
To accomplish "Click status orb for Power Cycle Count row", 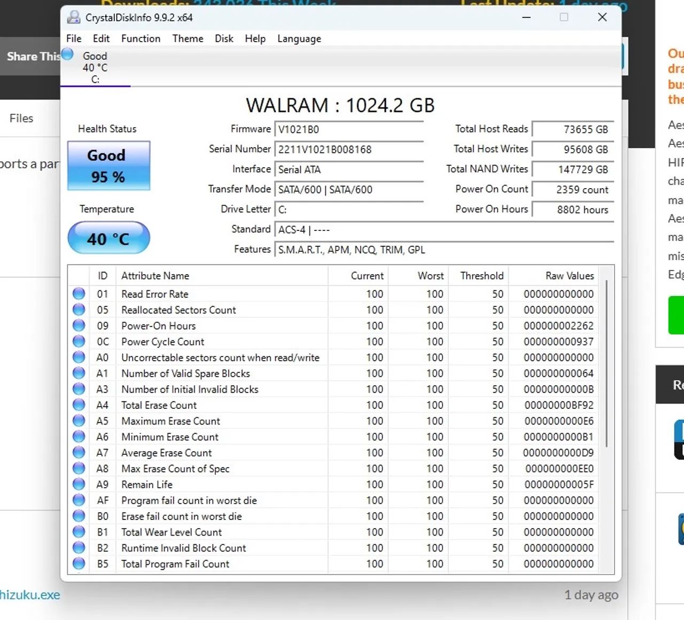I will (79, 341).
